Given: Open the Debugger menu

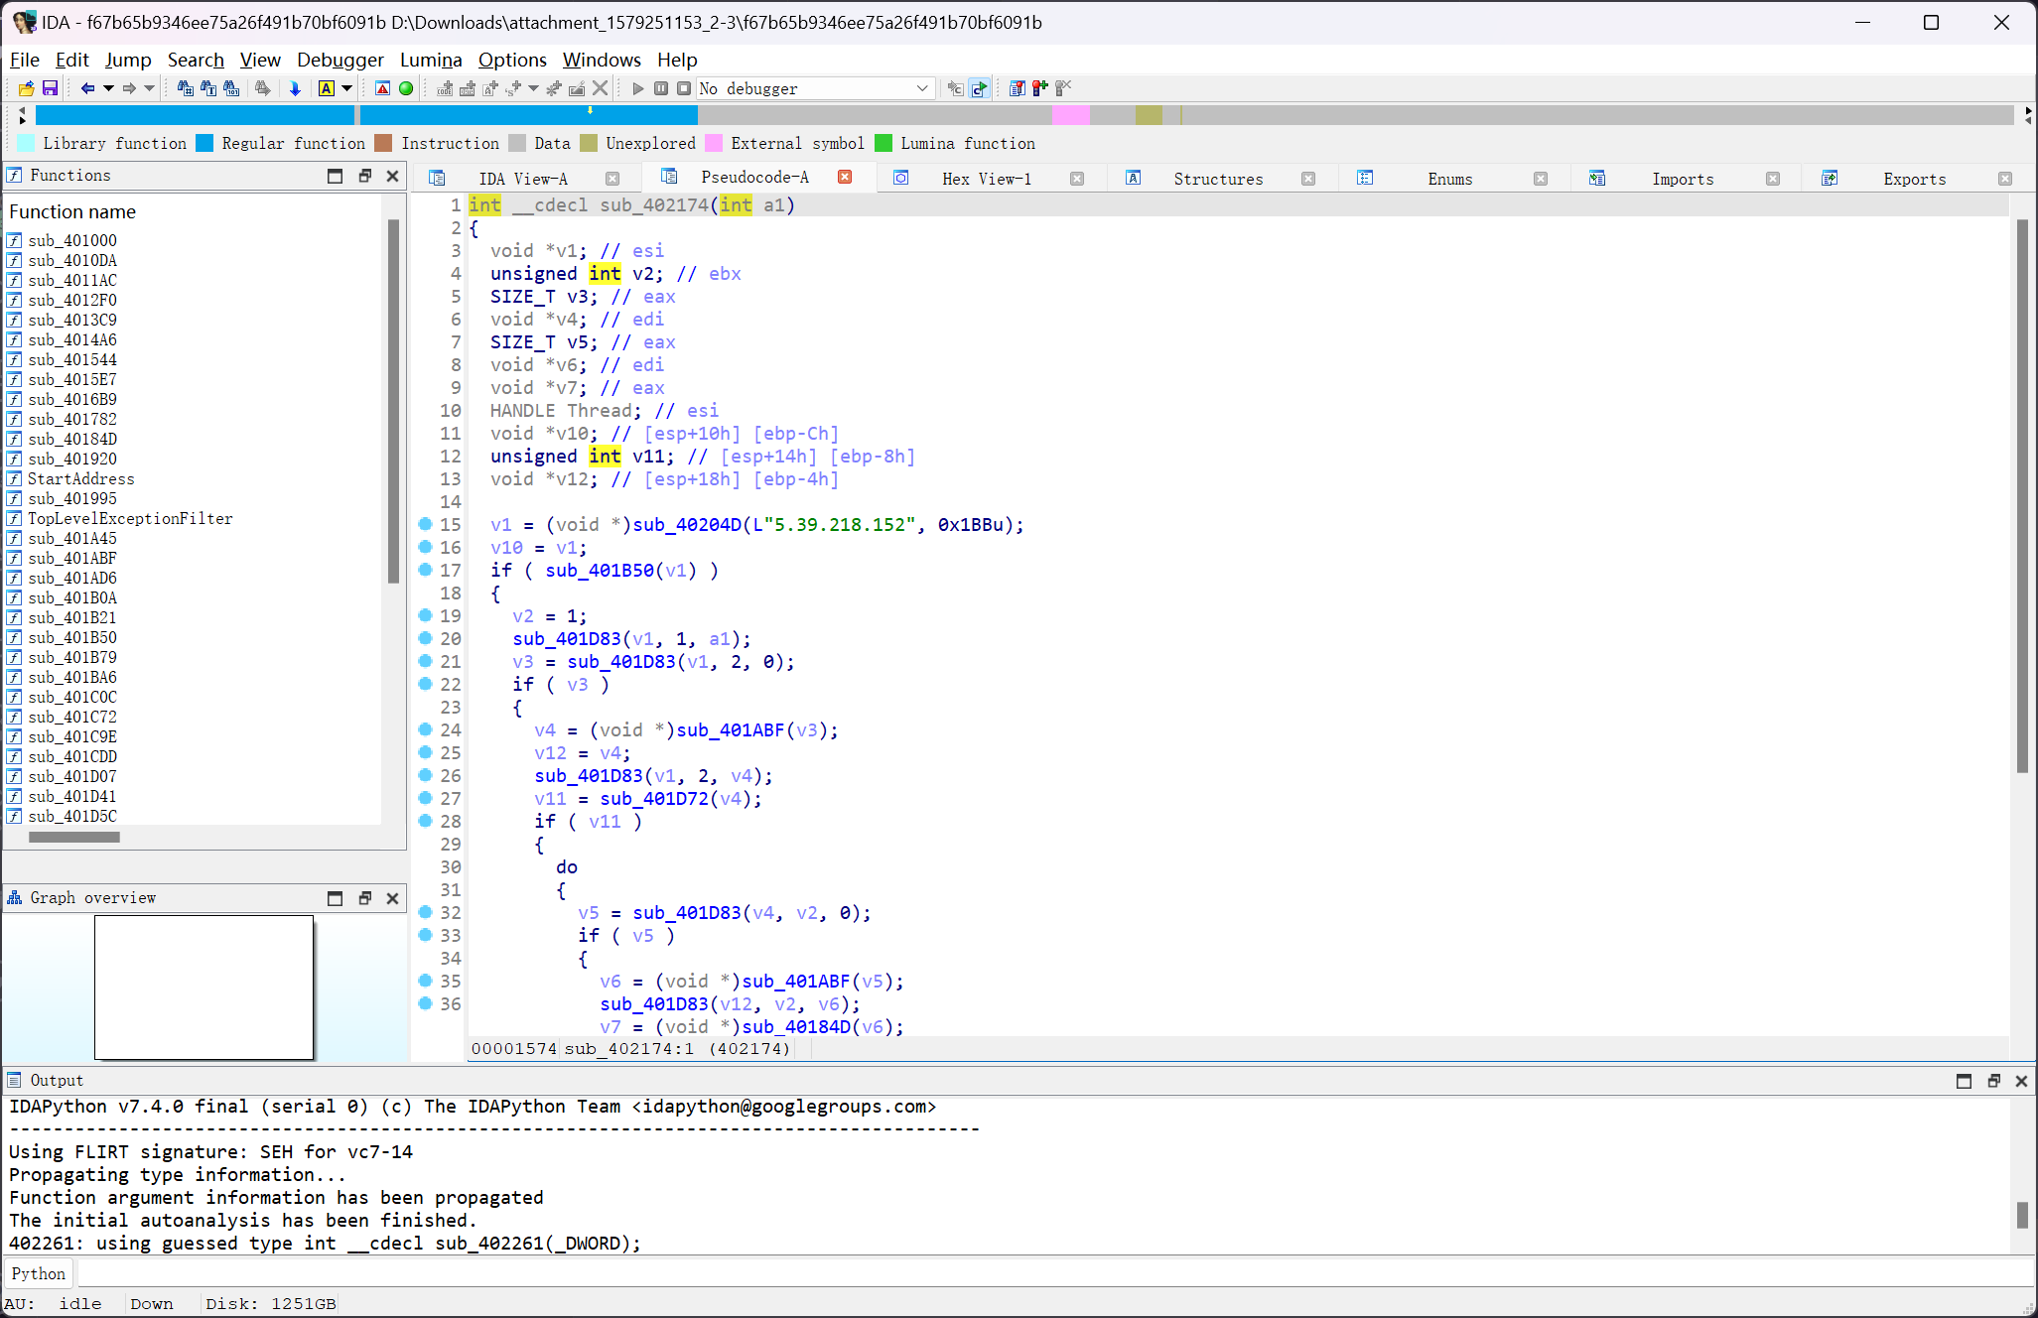Looking at the screenshot, I should coord(340,60).
